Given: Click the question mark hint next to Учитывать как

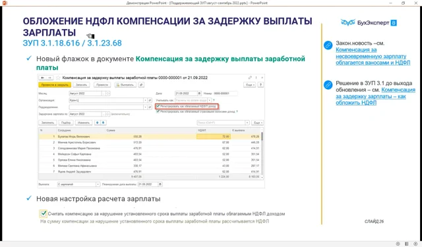Looking at the screenshot, I should tap(214, 100).
